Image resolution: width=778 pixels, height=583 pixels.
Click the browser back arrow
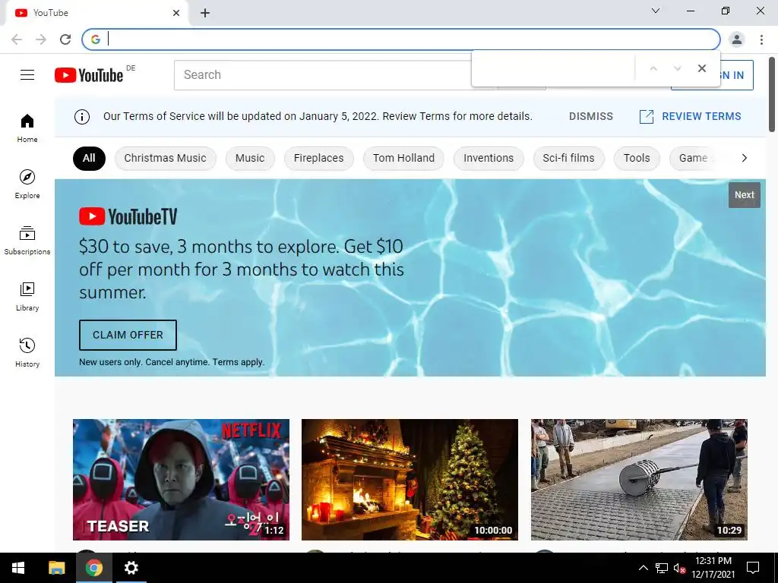tap(17, 39)
